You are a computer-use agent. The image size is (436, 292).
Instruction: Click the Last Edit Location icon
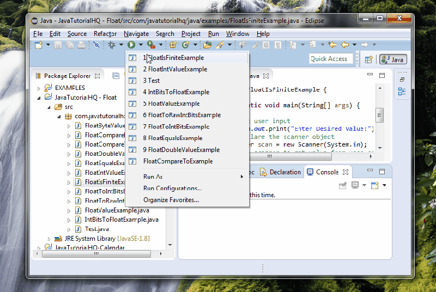coord(332,45)
